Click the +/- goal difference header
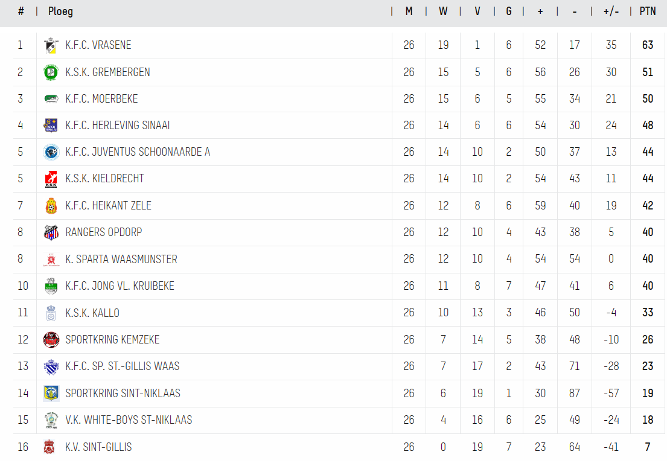 point(611,11)
